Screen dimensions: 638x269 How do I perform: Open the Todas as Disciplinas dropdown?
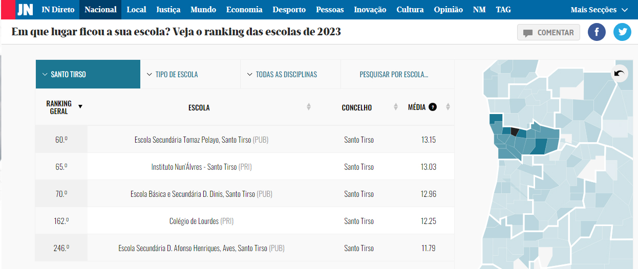(x=290, y=74)
